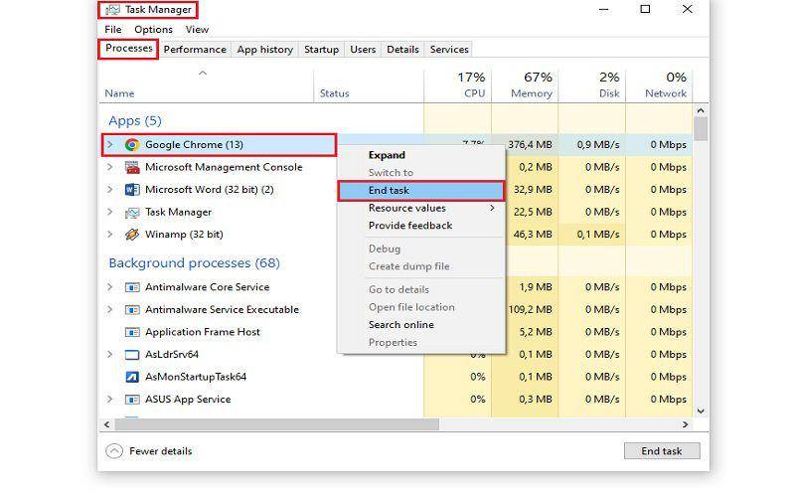Click the Microsoft Management Console icon

point(132,167)
